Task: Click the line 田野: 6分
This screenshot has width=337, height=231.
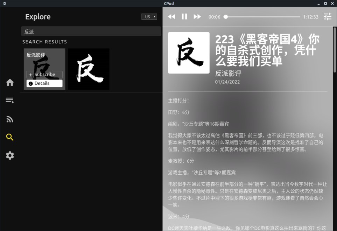Action: (179, 112)
